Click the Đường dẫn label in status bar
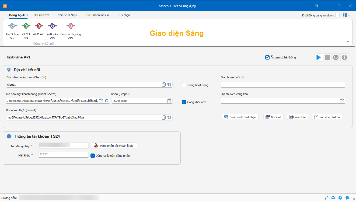The width and height of the screenshot is (356, 202). tap(9, 198)
